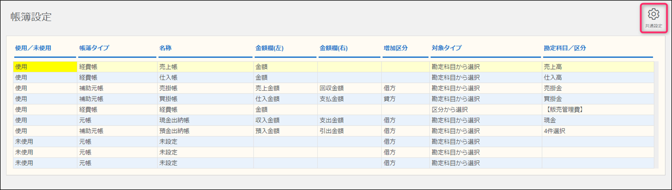Toggle the last 未使用 status cell

45,163
